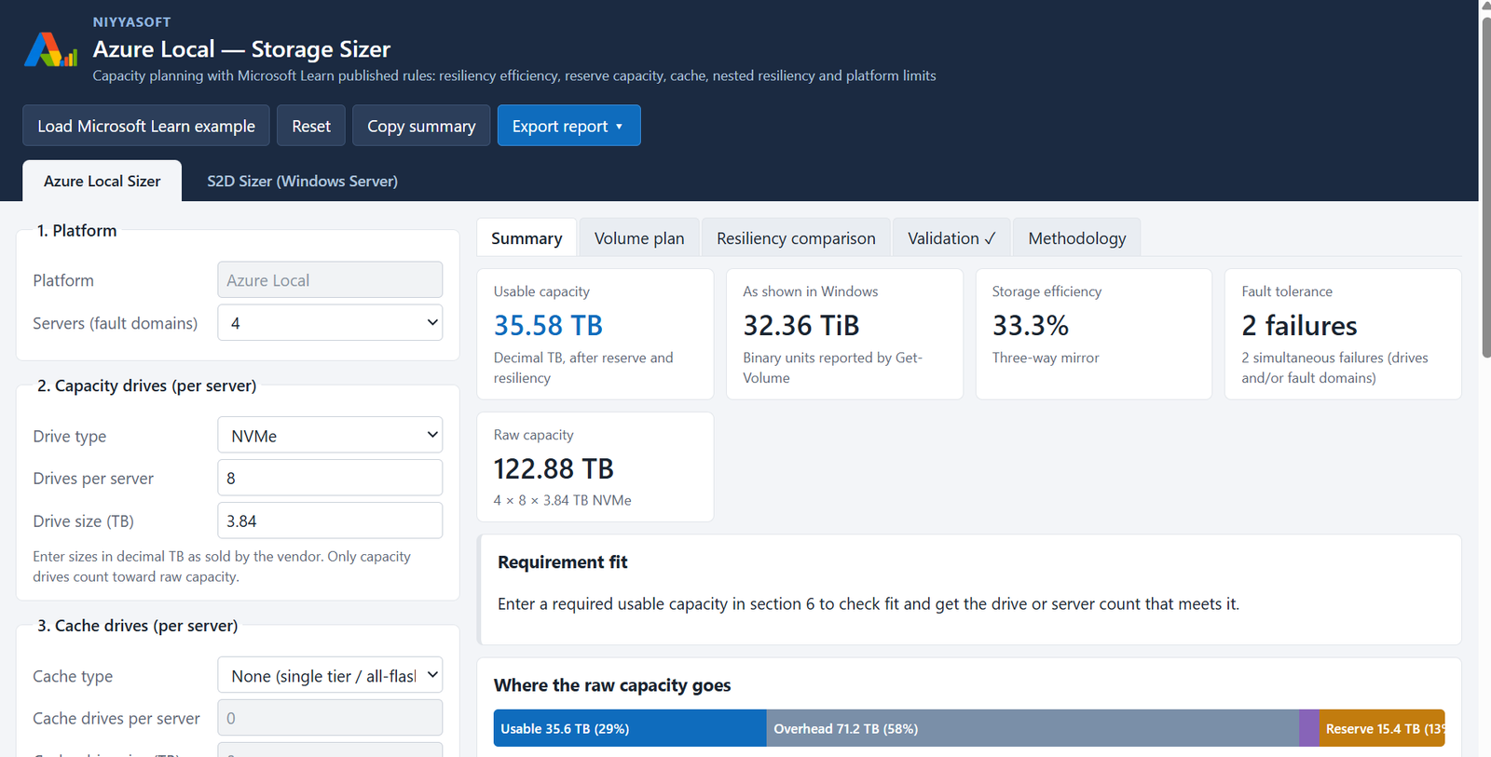
Task: Click the 35.58 TB usable capacity value
Action: [548, 325]
